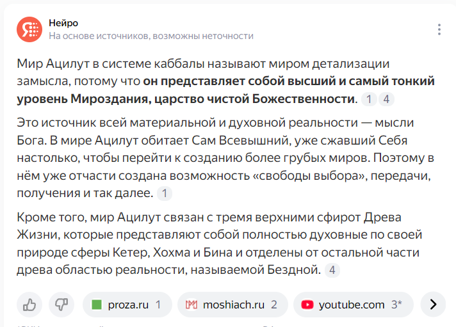Screen dimensions: 456x327
Task: Click the red YouTube play icon
Action: point(307,305)
